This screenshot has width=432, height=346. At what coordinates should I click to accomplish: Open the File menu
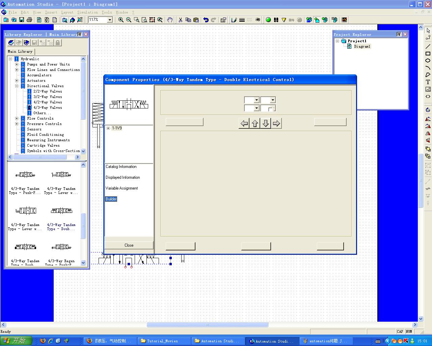pyautogui.click(x=12, y=12)
